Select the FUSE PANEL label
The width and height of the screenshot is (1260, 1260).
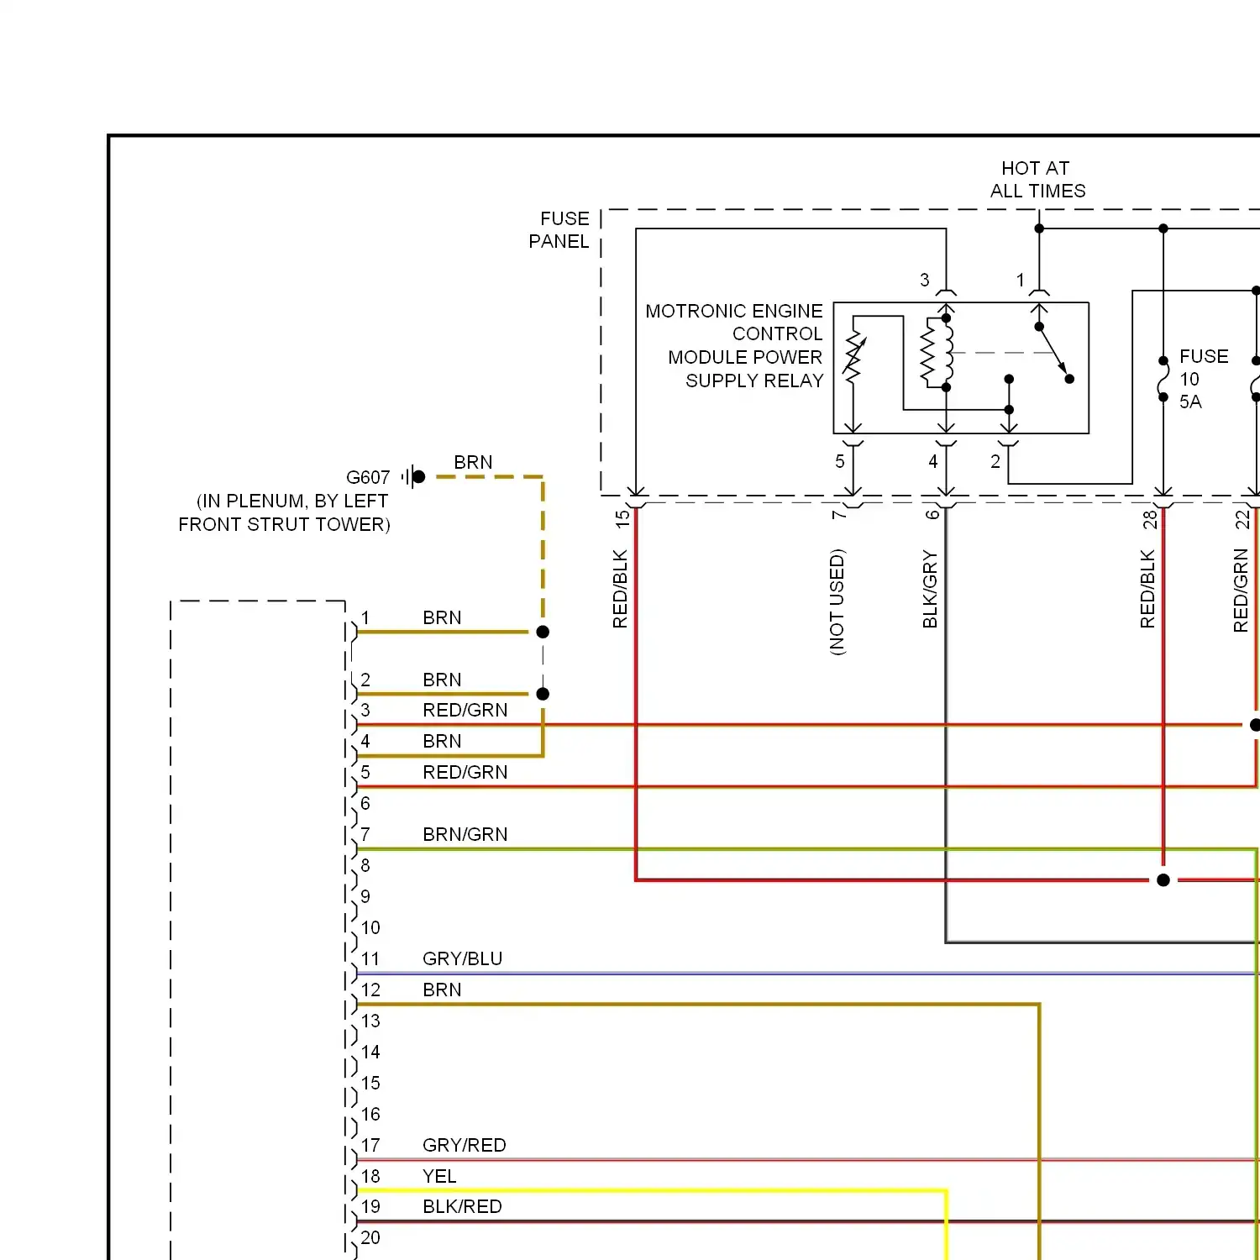tap(559, 230)
